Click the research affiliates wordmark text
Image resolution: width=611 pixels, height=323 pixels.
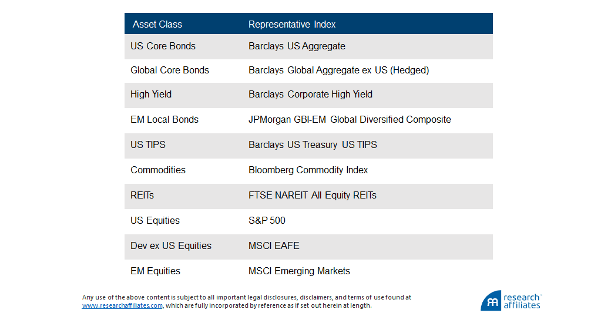click(522, 301)
